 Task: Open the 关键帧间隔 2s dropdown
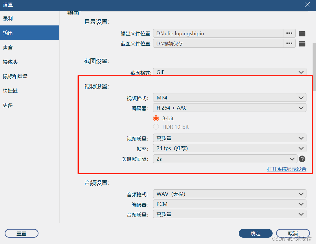coord(225,159)
